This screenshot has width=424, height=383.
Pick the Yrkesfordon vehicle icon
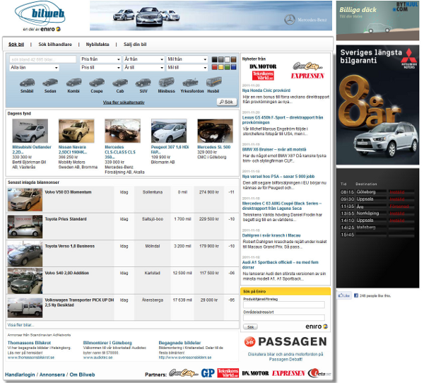(x=190, y=82)
